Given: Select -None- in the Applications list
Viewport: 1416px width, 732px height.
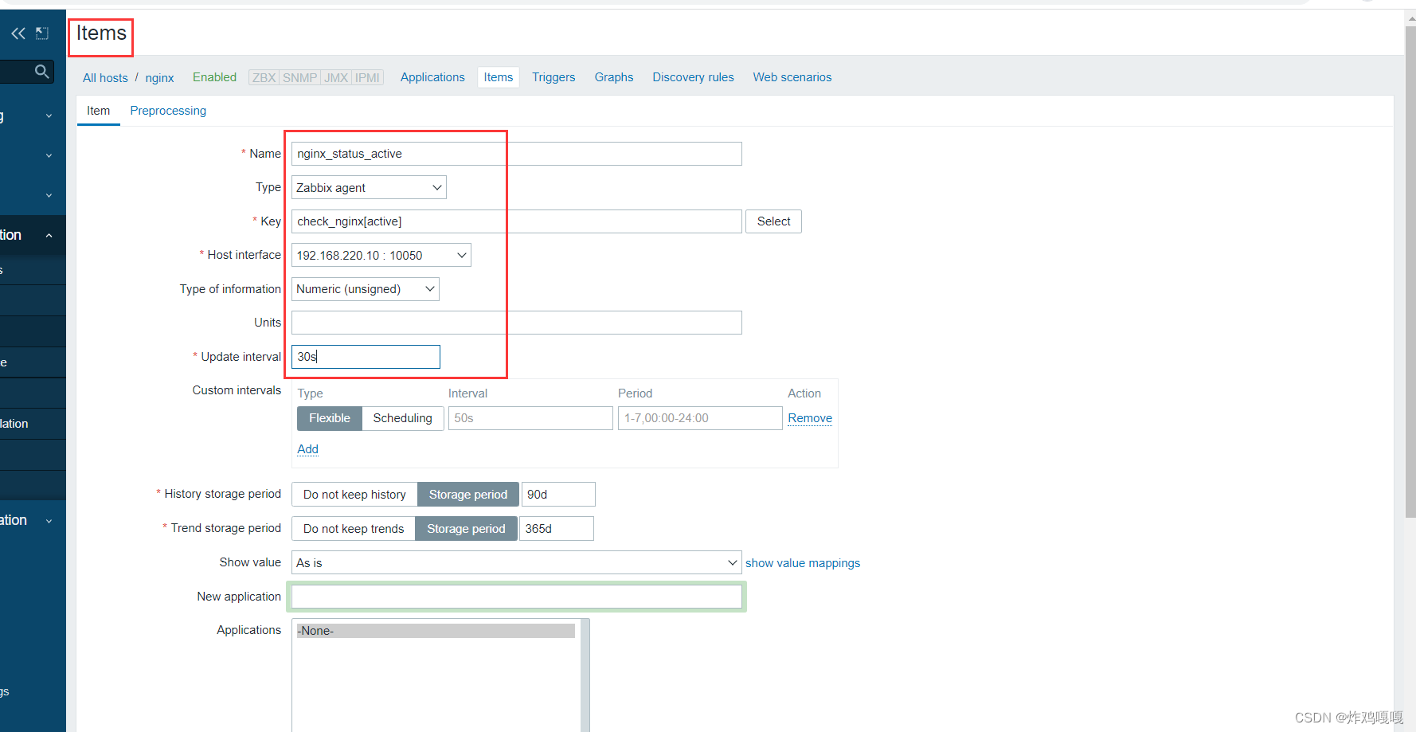Looking at the screenshot, I should pyautogui.click(x=436, y=631).
